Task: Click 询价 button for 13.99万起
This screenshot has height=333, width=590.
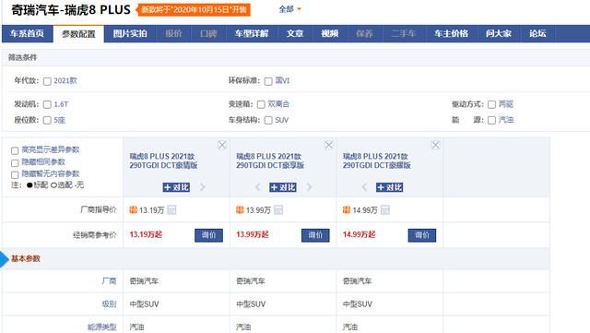Action: pos(315,235)
